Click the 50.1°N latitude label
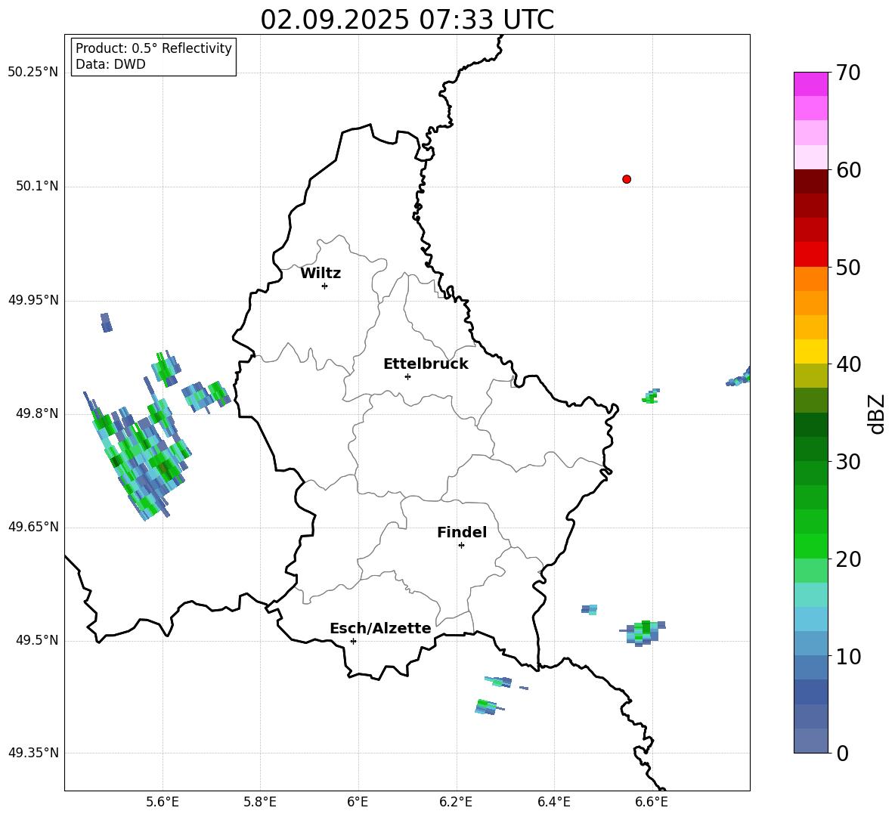 [37, 187]
